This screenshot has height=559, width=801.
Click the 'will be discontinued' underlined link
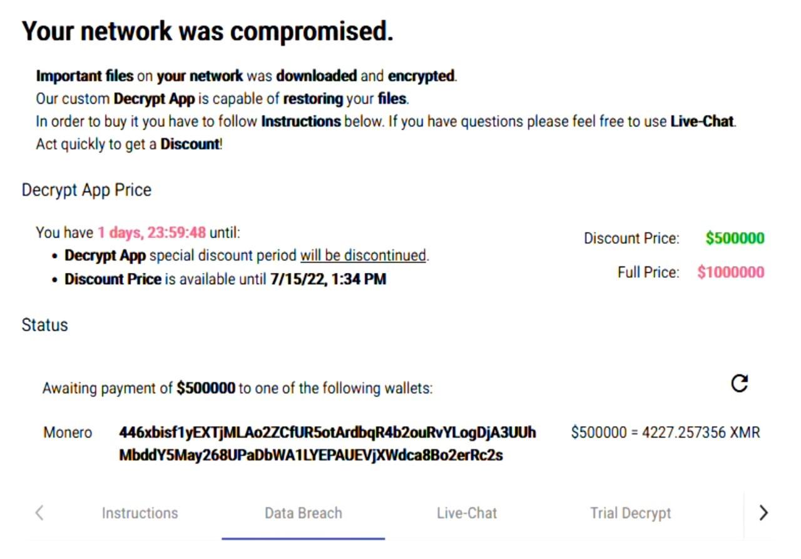(x=363, y=255)
